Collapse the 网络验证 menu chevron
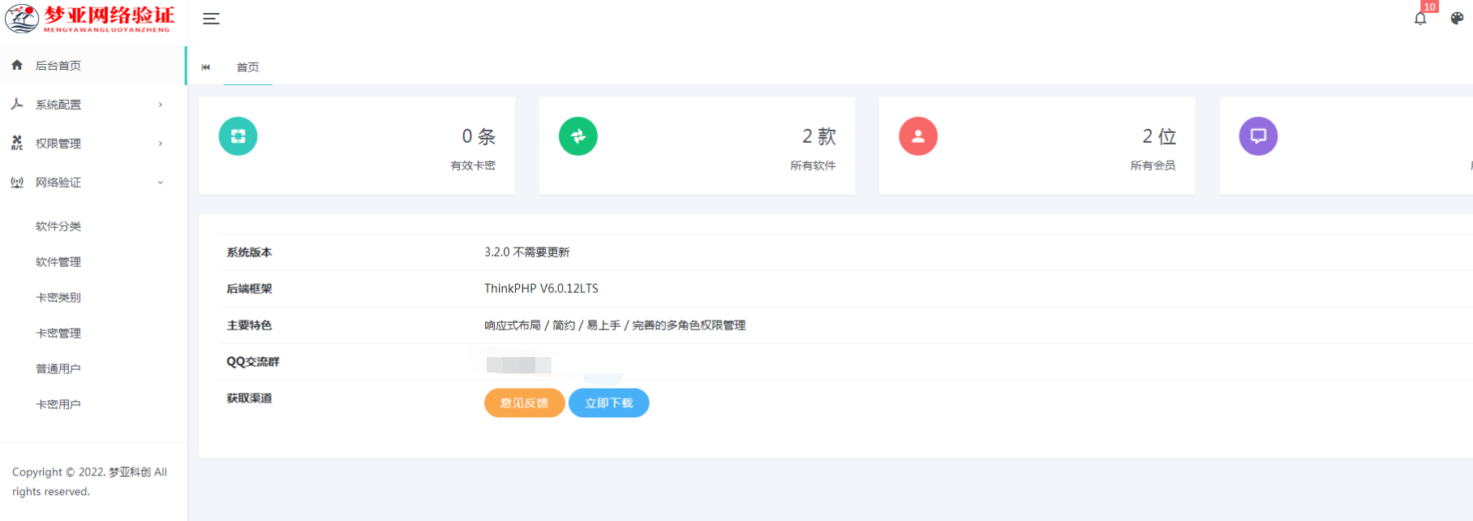 point(161,183)
